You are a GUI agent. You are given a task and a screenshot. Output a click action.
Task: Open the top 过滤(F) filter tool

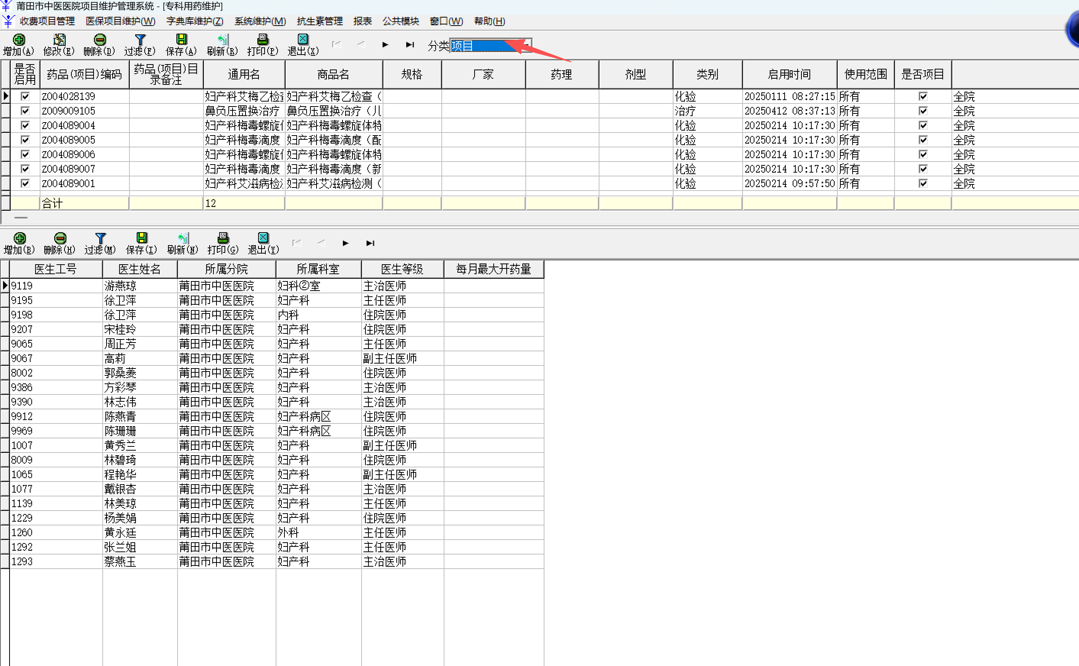click(x=140, y=40)
